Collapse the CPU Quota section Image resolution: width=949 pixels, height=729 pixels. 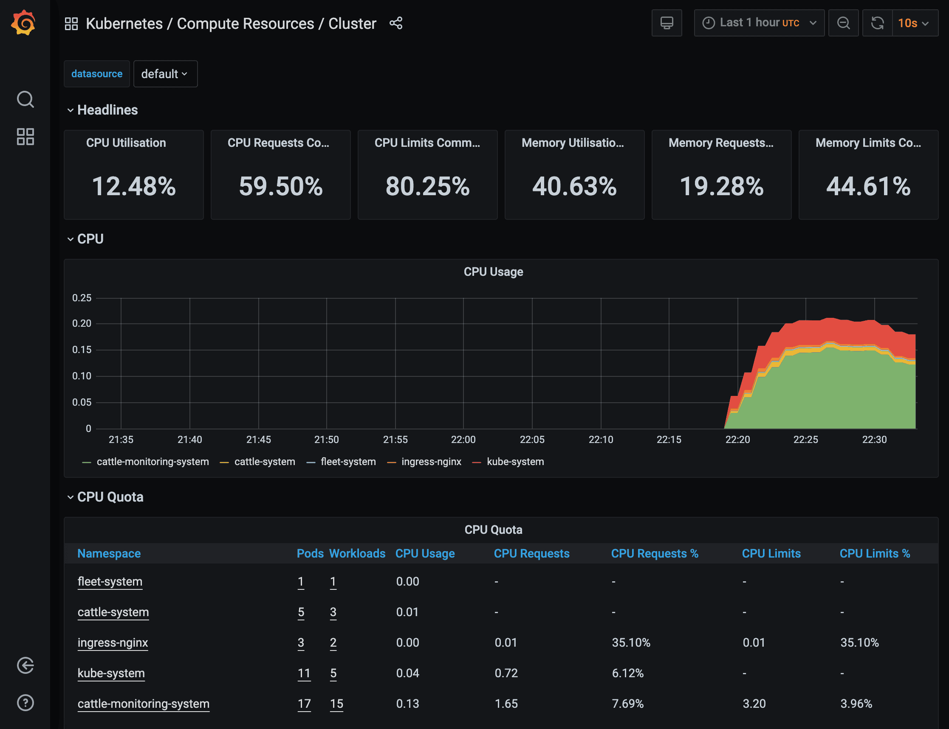point(110,497)
